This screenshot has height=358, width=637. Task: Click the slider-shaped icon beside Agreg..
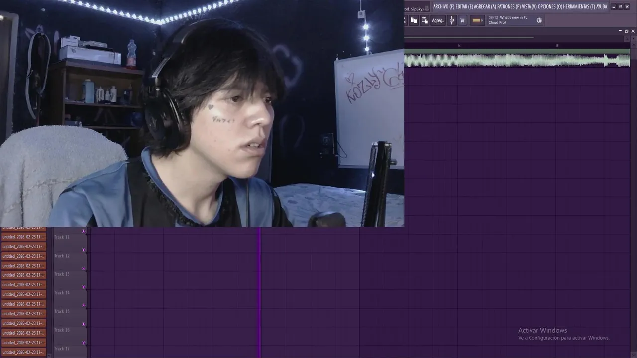pos(452,20)
